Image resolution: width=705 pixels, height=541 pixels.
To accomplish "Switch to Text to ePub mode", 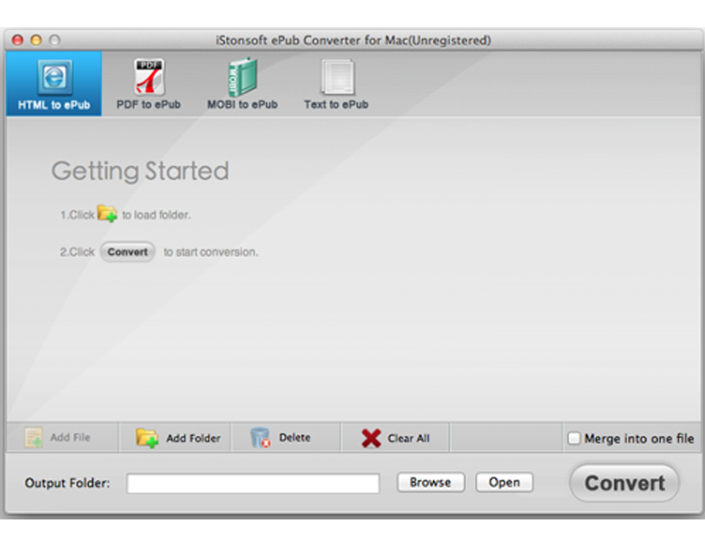I will tap(337, 83).
